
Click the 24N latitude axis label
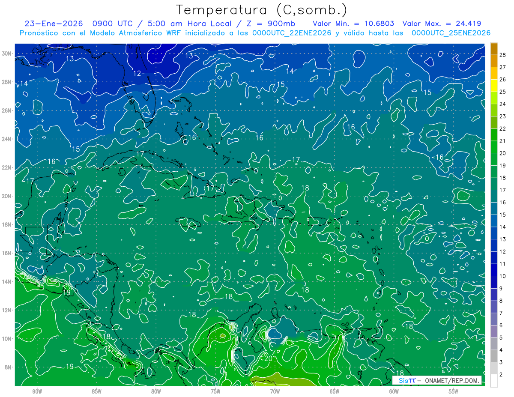[x=7, y=139]
